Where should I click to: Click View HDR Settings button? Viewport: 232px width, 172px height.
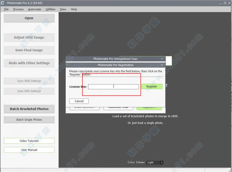29,91
